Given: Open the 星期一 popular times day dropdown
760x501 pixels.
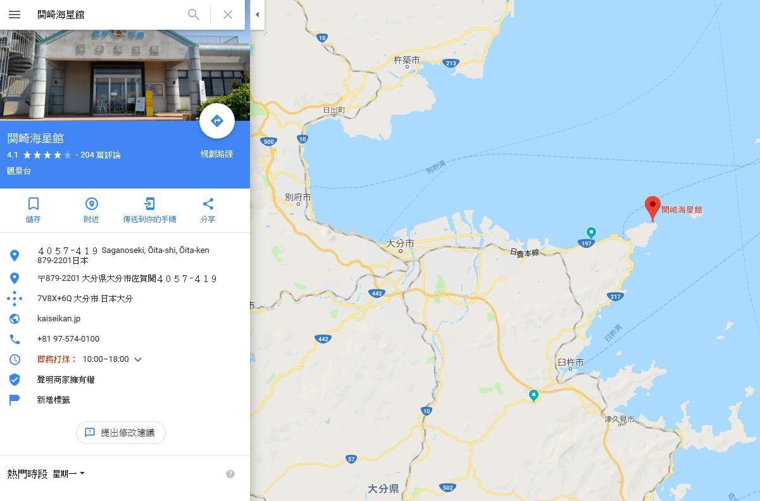Looking at the screenshot, I should [x=69, y=474].
